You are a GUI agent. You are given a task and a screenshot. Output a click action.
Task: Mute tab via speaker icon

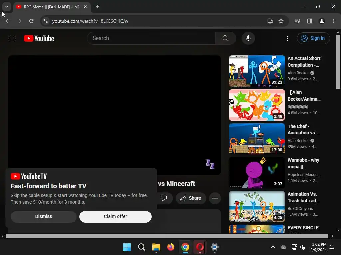(77, 7)
